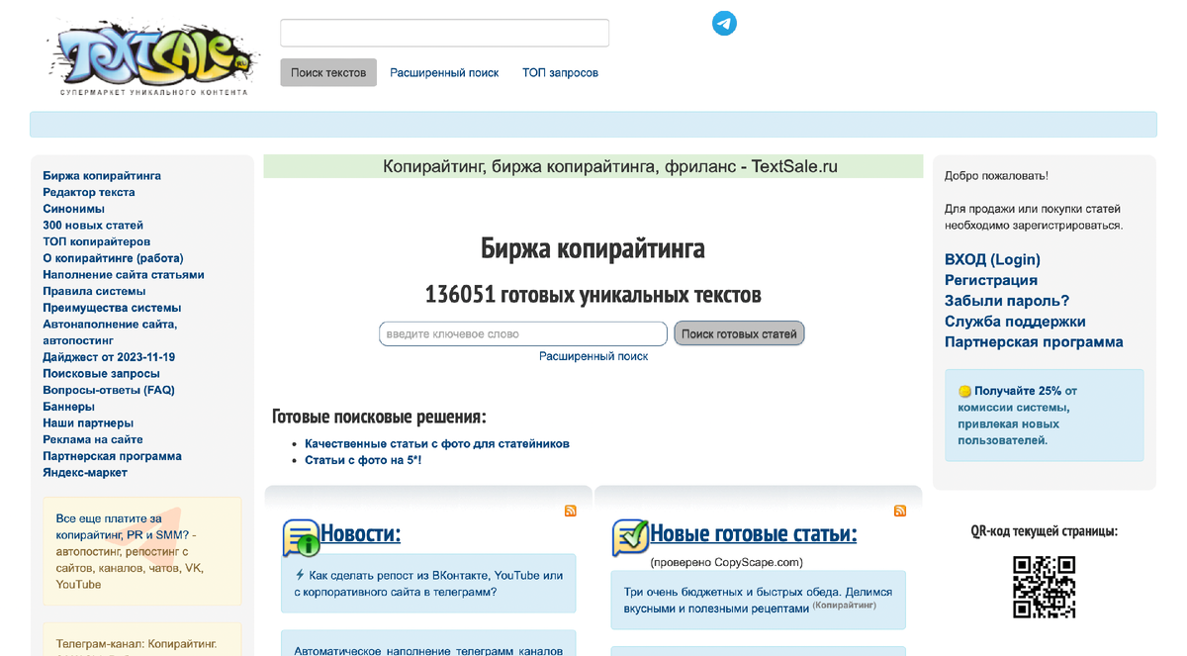Click the Телеграм-канал: Копирайтинг box

click(142, 639)
